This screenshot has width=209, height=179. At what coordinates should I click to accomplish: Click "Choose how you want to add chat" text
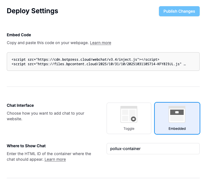point(46,113)
